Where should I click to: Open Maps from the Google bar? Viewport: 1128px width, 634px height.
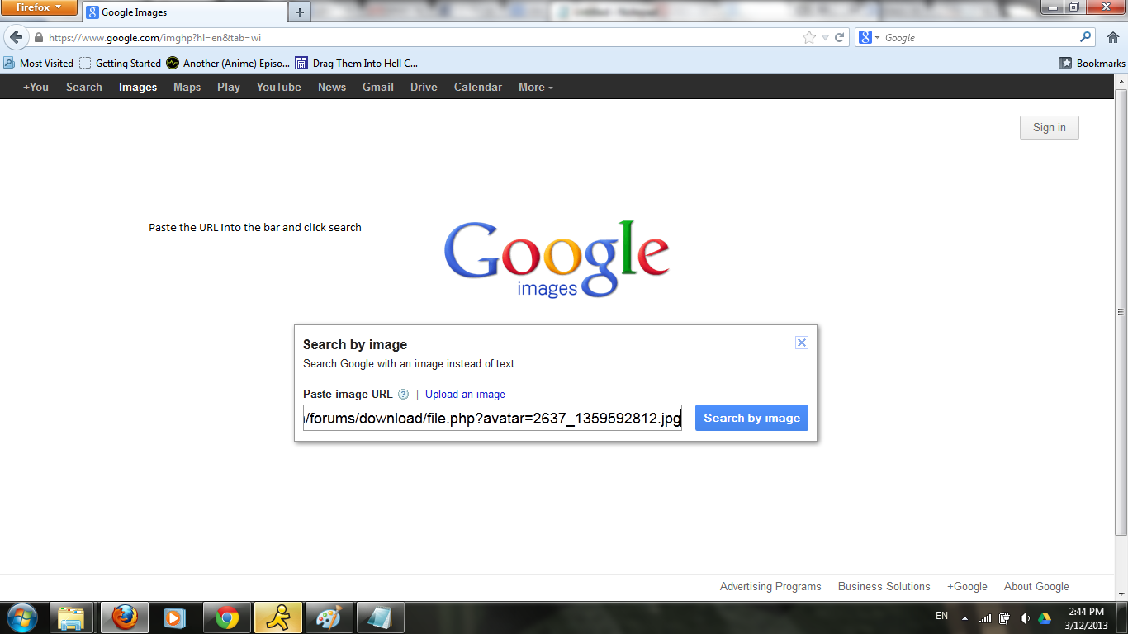pyautogui.click(x=187, y=87)
